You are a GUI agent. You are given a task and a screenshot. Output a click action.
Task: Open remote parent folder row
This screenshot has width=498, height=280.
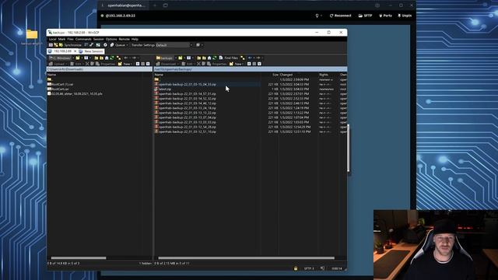pos(156,79)
